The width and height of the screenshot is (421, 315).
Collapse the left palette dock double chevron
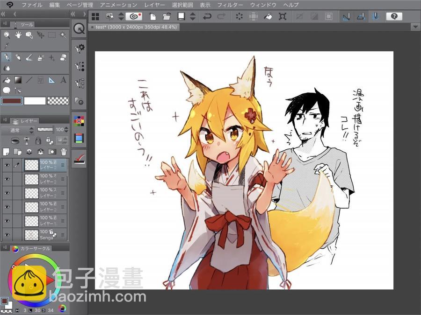(x=3, y=14)
